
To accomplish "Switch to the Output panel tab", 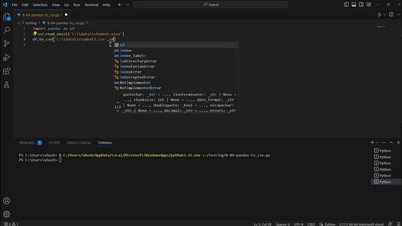I will [54, 143].
